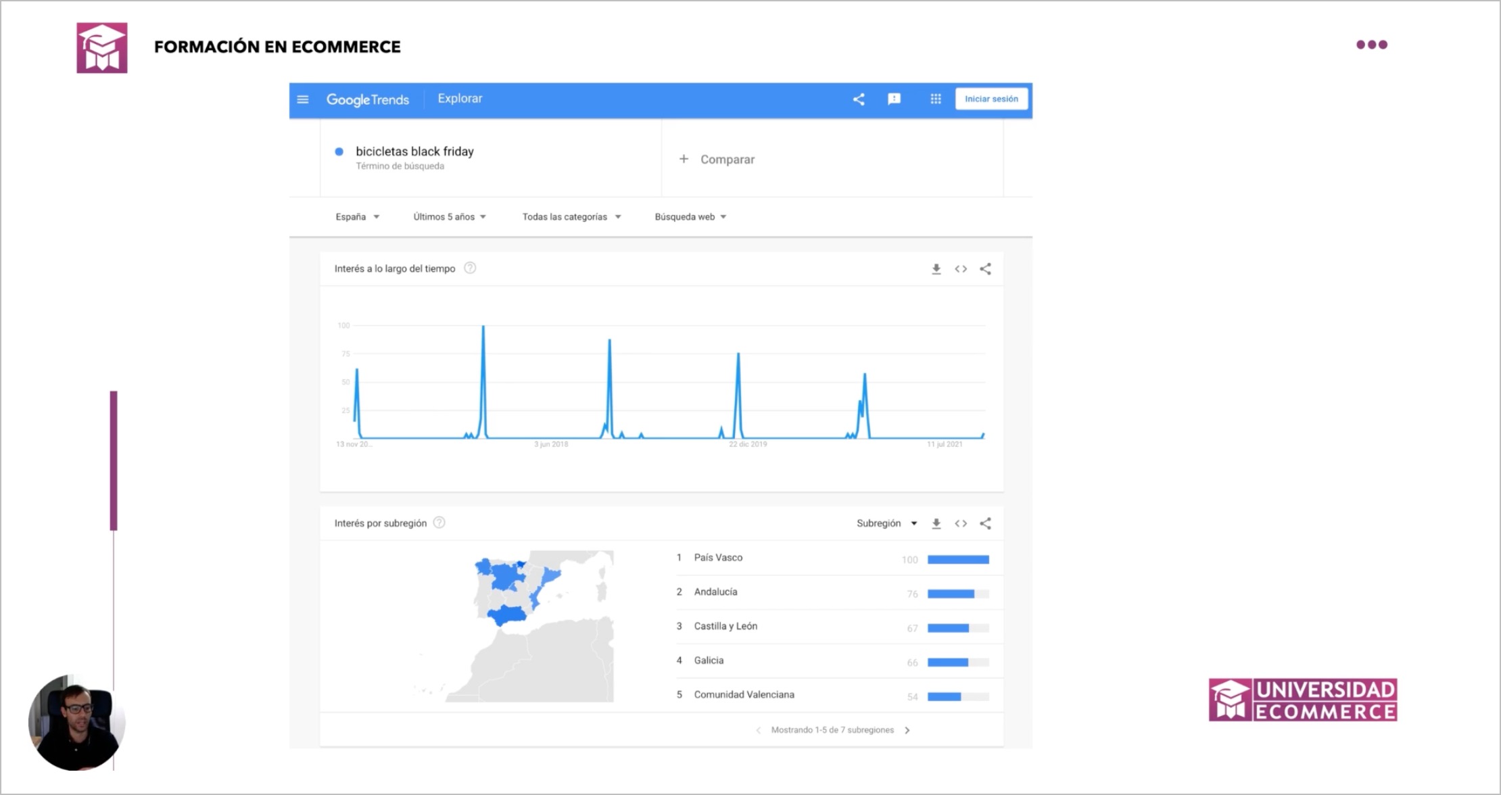
Task: Click the blue dot beside search term
Action: (x=339, y=151)
